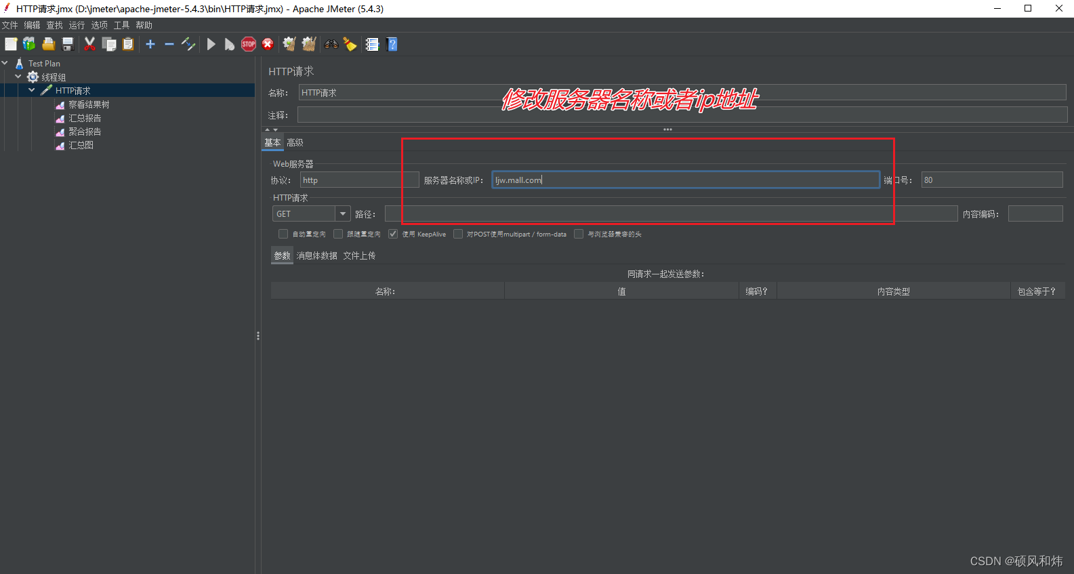Click the Shutdown red X icon

pyautogui.click(x=268, y=44)
